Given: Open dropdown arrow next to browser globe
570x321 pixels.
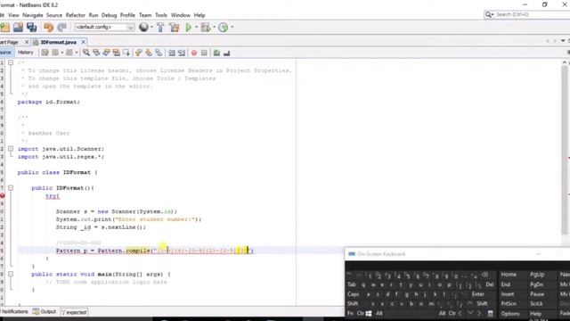Looking at the screenshot, I should [151, 28].
